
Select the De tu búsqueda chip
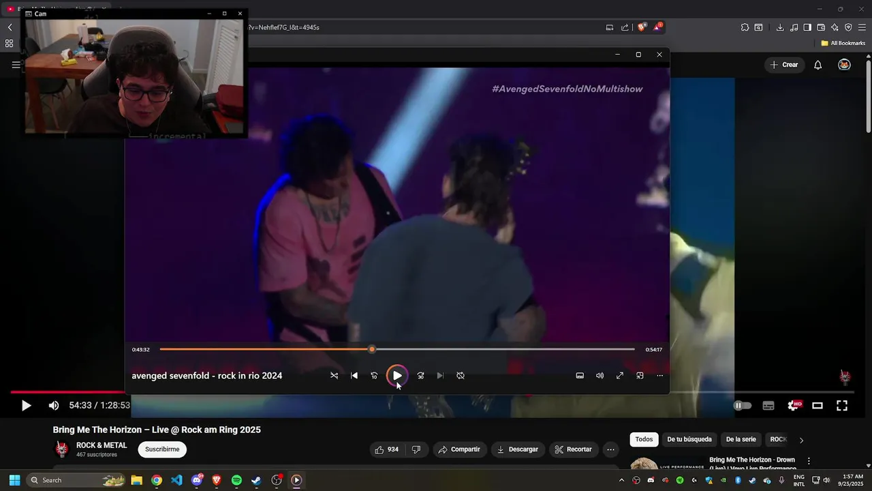click(x=689, y=440)
